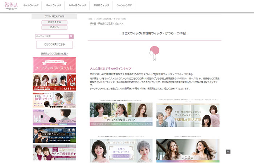Click the 新規会員登録 button
This screenshot has height=163, width=254.
pyautogui.click(x=54, y=22)
